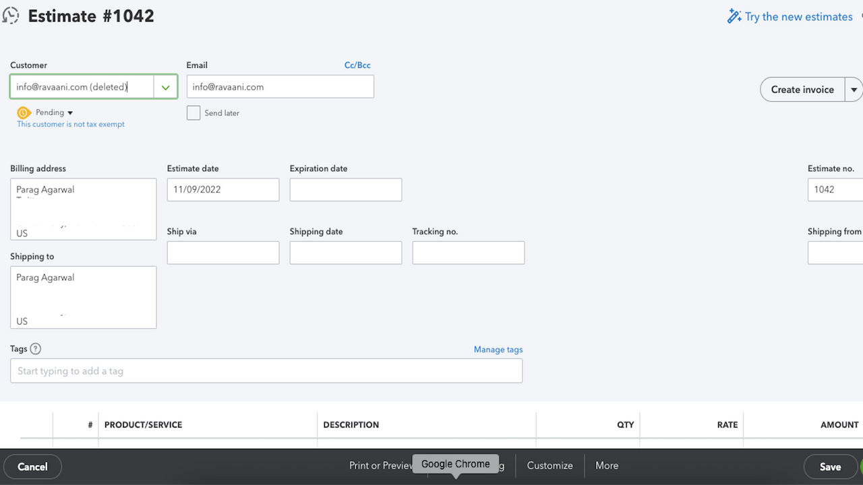This screenshot has width=863, height=485.
Task: Click the Manage tags link
Action: [x=498, y=350]
